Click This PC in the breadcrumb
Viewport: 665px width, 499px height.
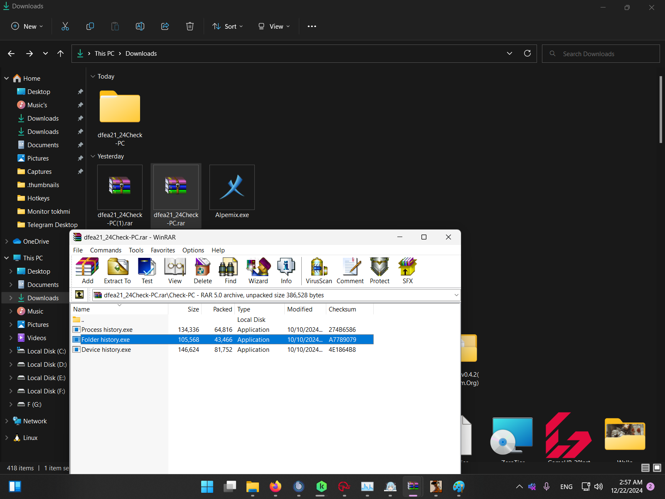click(104, 54)
